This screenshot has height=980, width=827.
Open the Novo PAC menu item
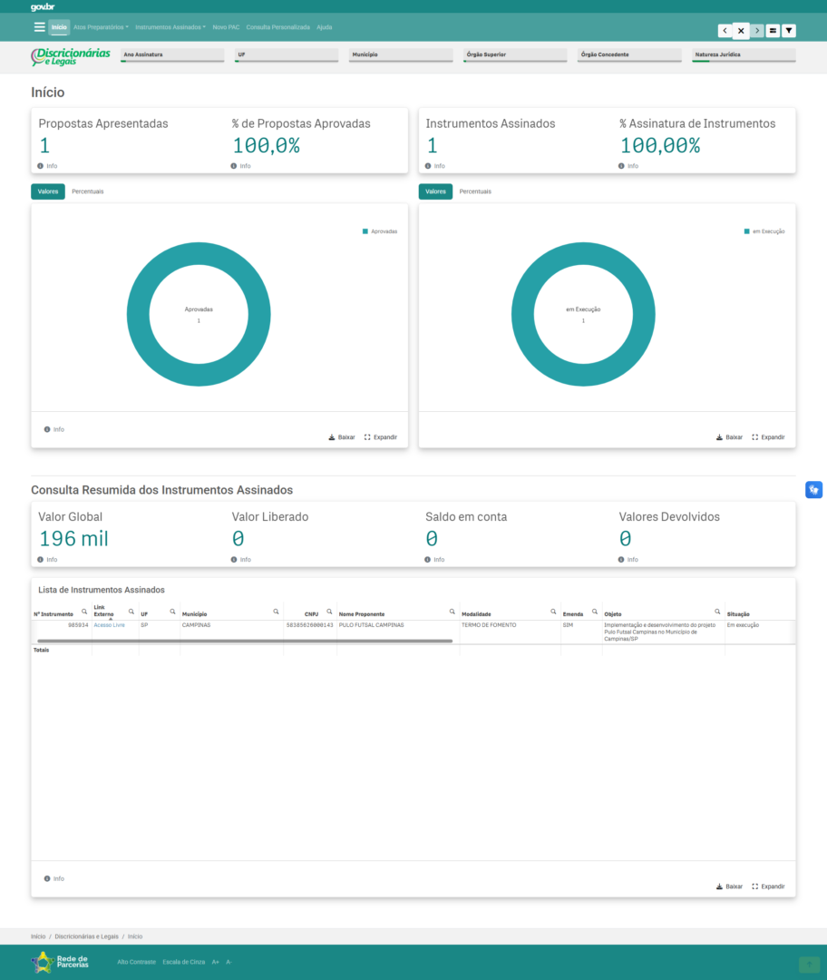[x=226, y=27]
